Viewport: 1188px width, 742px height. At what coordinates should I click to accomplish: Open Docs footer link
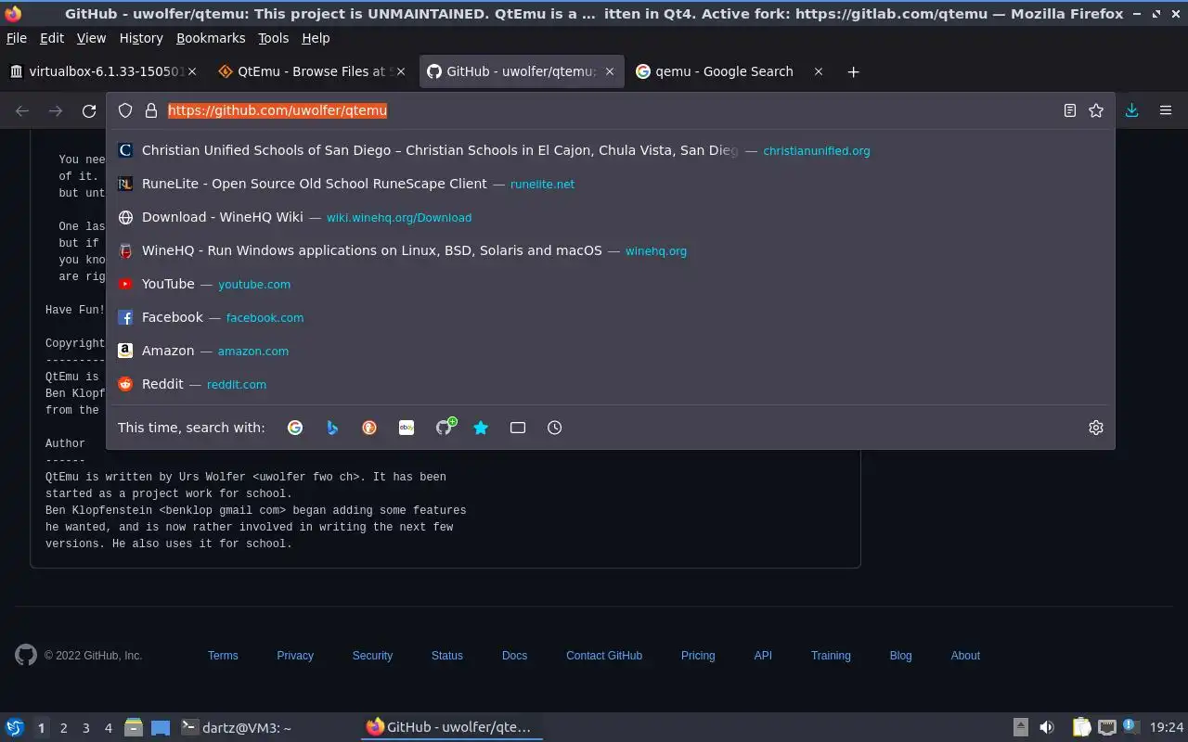tap(514, 655)
